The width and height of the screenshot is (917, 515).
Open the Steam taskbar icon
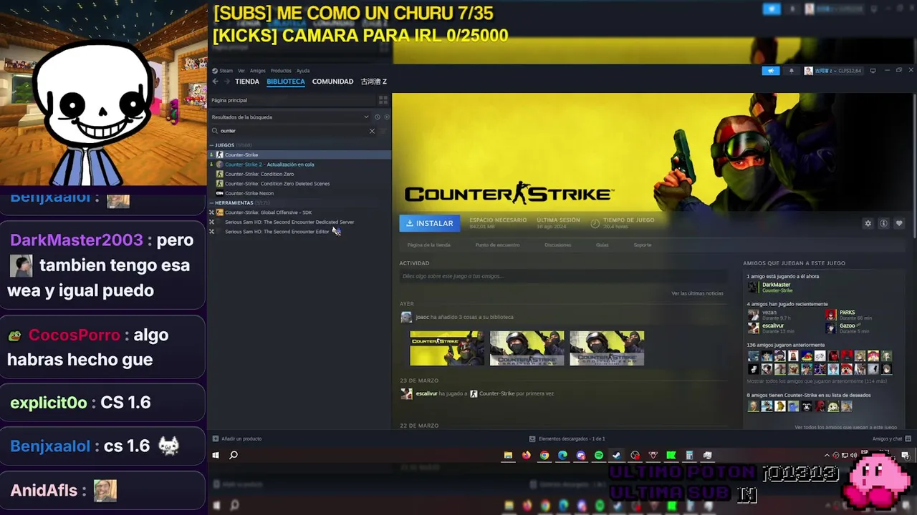point(617,455)
